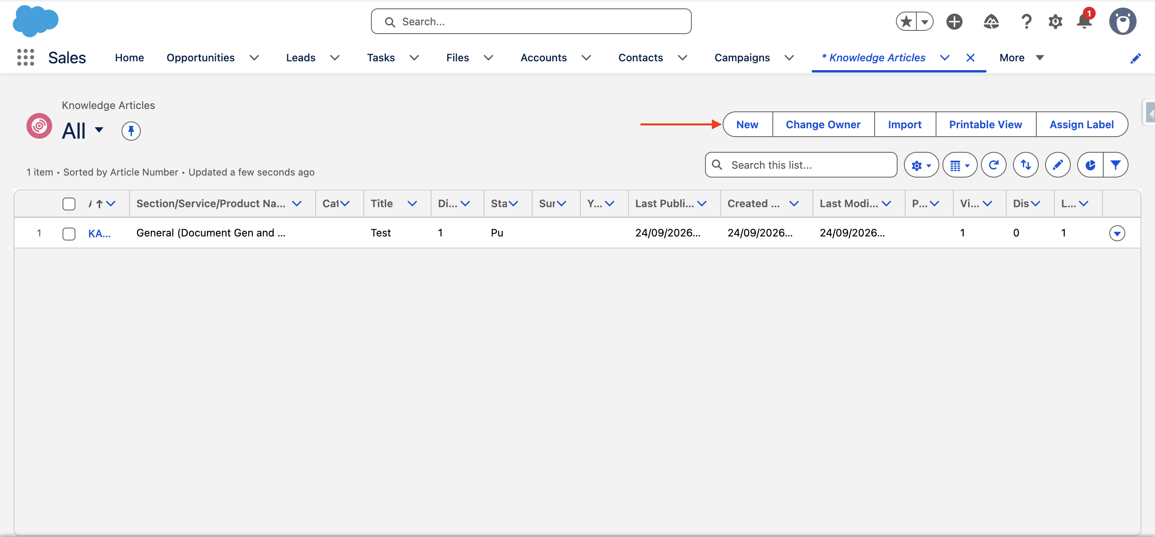1155x537 pixels.
Task: Open Opportunities tab dropdown chevron
Action: point(254,58)
